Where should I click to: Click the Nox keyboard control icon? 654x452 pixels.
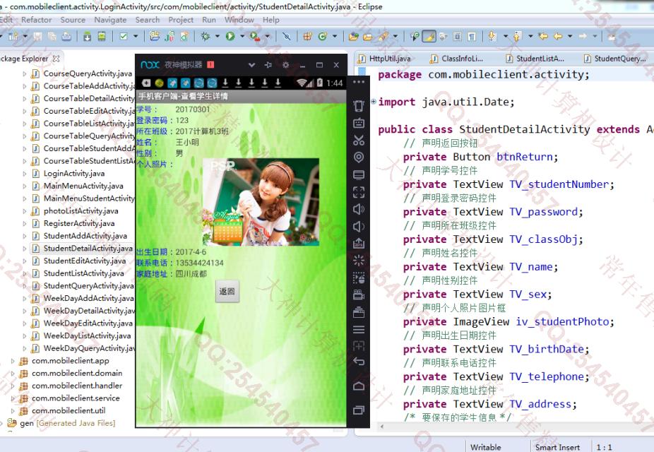pyautogui.click(x=359, y=123)
